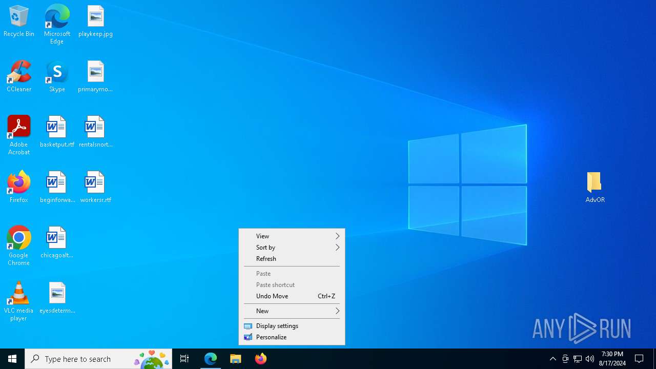Image resolution: width=656 pixels, height=369 pixels.
Task: Select the playkeep.jpg file icon
Action: click(x=95, y=22)
